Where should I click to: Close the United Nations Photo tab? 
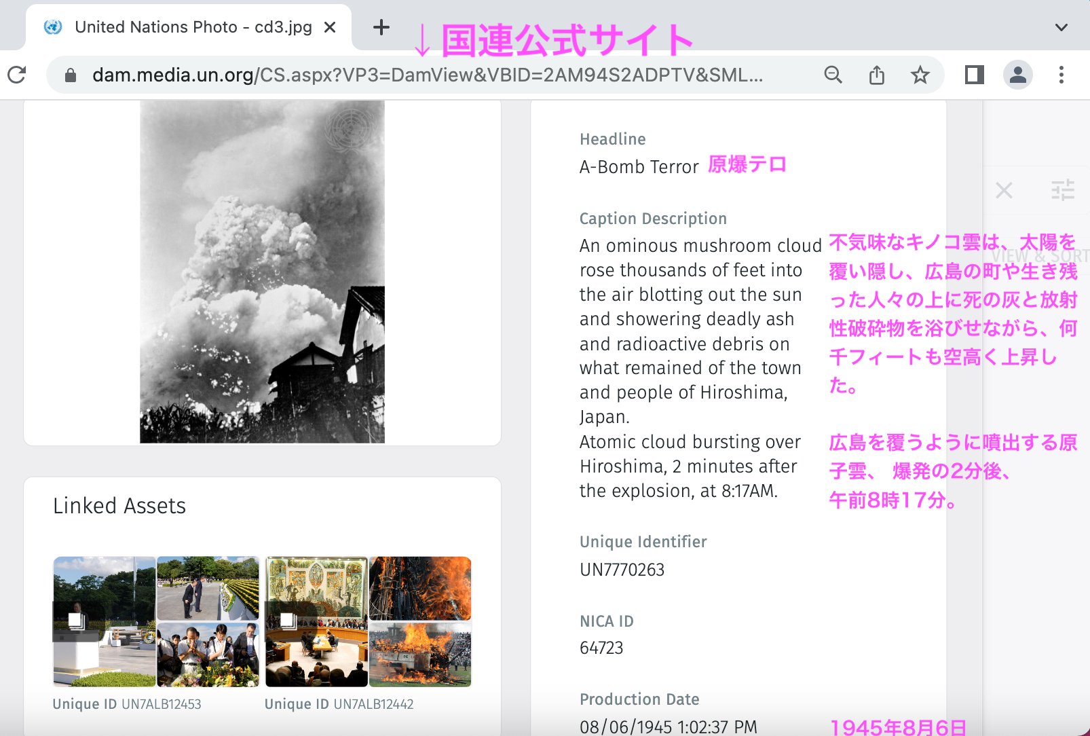(330, 27)
